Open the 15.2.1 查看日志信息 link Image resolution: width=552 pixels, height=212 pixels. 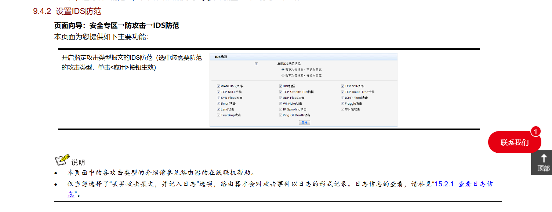pyautogui.click(x=464, y=184)
